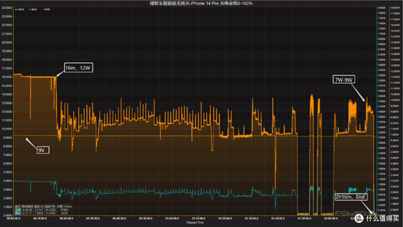Click the 00:30:00 tick on time axis
The image size is (403, 227).
pyautogui.click(x=93, y=218)
